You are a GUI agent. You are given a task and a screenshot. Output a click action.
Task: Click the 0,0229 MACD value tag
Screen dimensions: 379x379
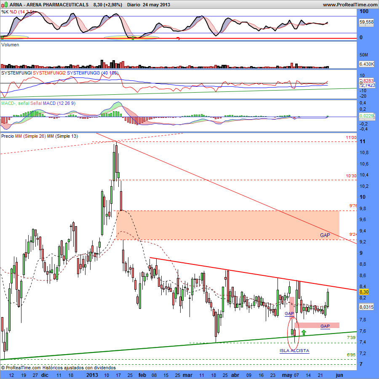point(366,116)
